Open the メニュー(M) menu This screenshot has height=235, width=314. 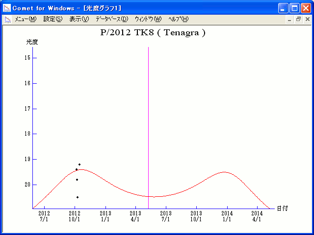[x=26, y=19]
